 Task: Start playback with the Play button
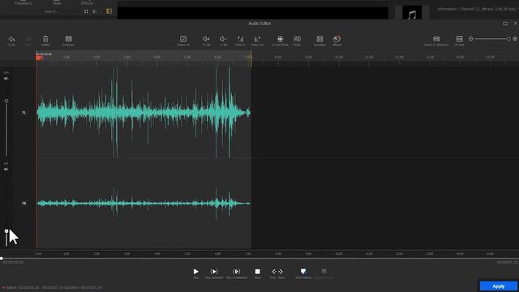(196, 272)
